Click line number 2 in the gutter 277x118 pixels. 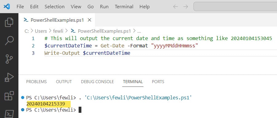pyautogui.click(x=33, y=46)
